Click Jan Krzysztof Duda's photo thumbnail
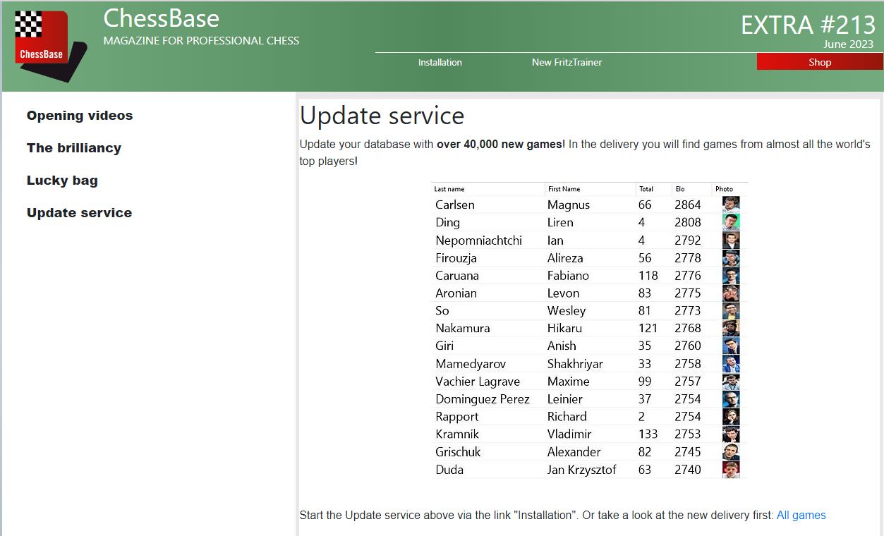 [x=731, y=470]
